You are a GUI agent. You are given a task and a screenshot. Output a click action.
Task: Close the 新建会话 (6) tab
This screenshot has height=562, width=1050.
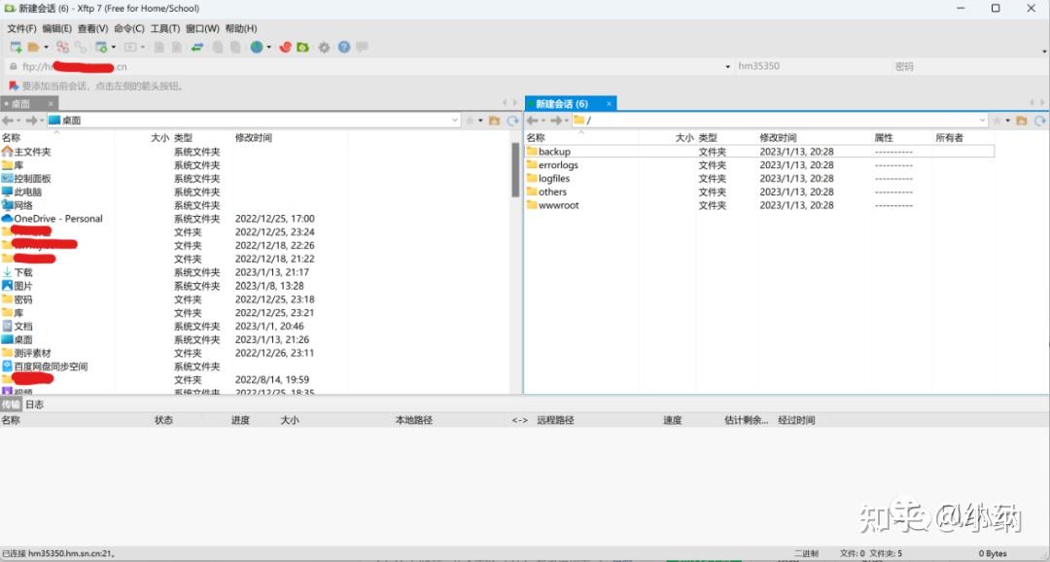(x=609, y=104)
